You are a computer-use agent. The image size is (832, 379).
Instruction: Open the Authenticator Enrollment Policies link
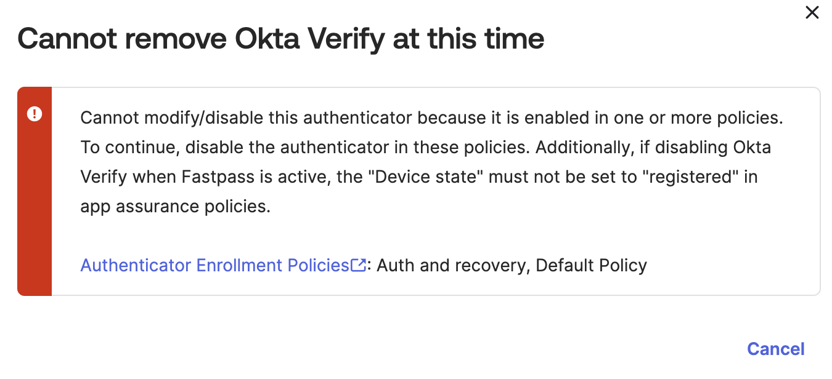pos(215,265)
